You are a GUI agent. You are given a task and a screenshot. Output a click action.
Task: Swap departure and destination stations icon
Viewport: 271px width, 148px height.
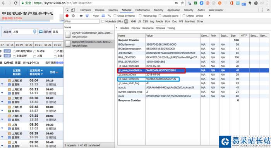[41, 32]
